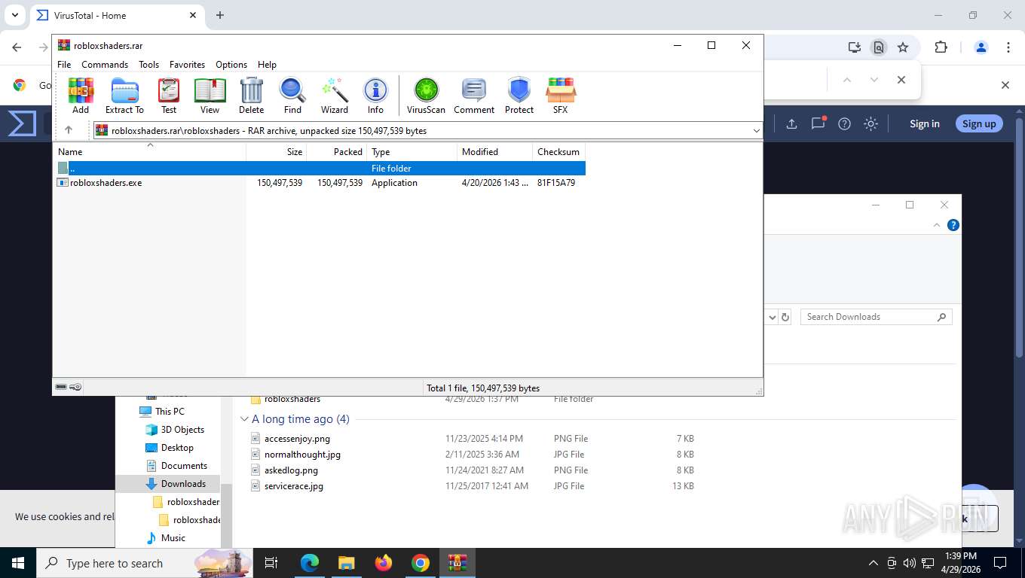Image resolution: width=1025 pixels, height=578 pixels.
Task: Click the Windows taskbar search box
Action: [x=144, y=563]
